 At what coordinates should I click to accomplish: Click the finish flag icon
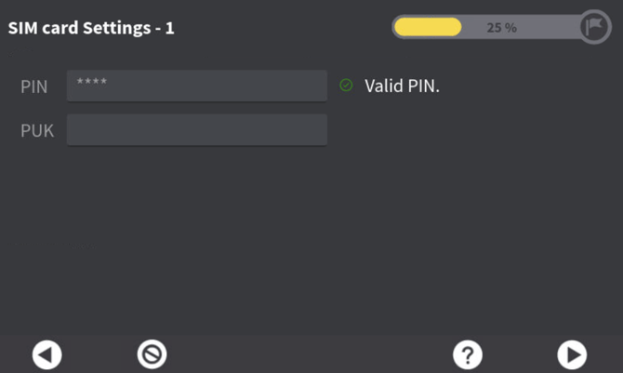[x=594, y=27]
